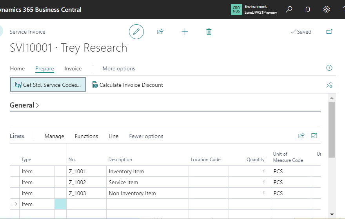Screen dimensions: 345x219
Task: Click the trash can delete icon
Action: pos(209,32)
